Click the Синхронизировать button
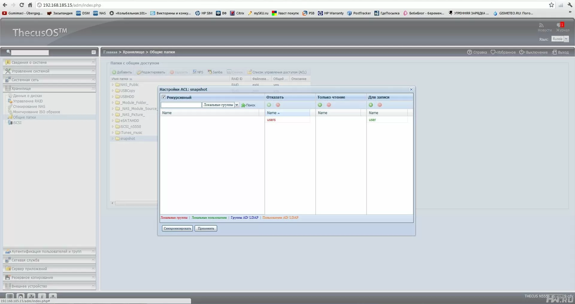This screenshot has width=575, height=304. coord(177,228)
